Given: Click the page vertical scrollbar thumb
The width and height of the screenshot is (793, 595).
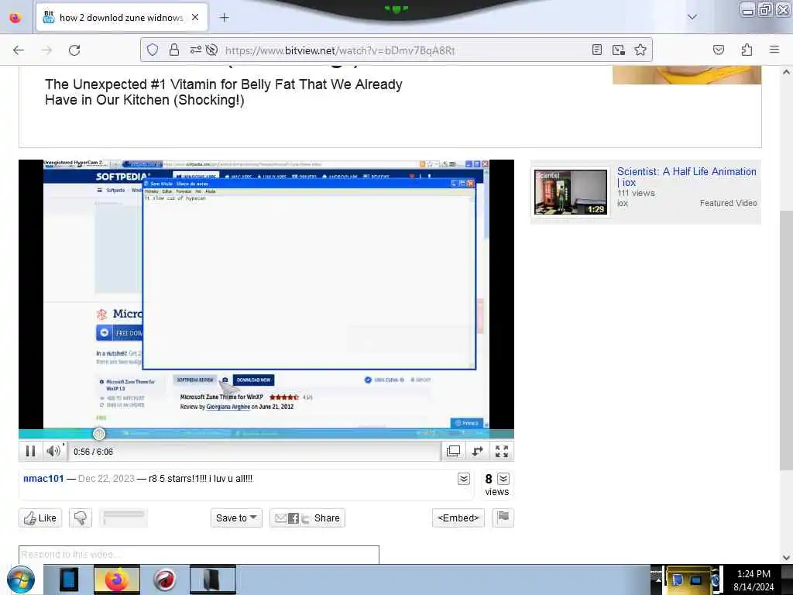Looking at the screenshot, I should [x=786, y=341].
